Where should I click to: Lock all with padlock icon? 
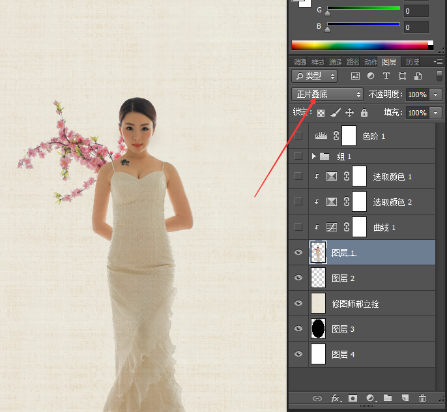pyautogui.click(x=364, y=113)
